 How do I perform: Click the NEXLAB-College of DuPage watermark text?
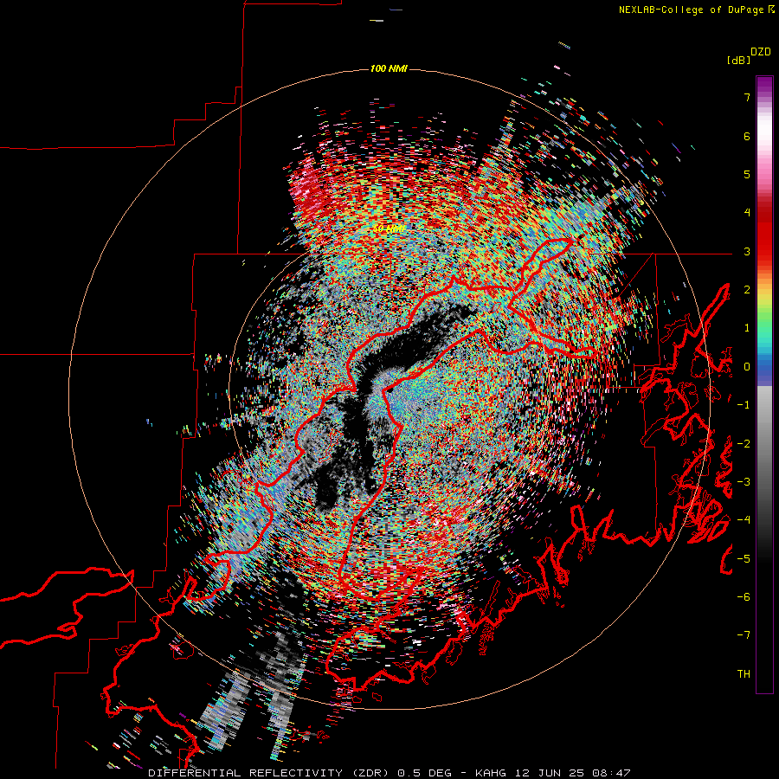(x=691, y=10)
